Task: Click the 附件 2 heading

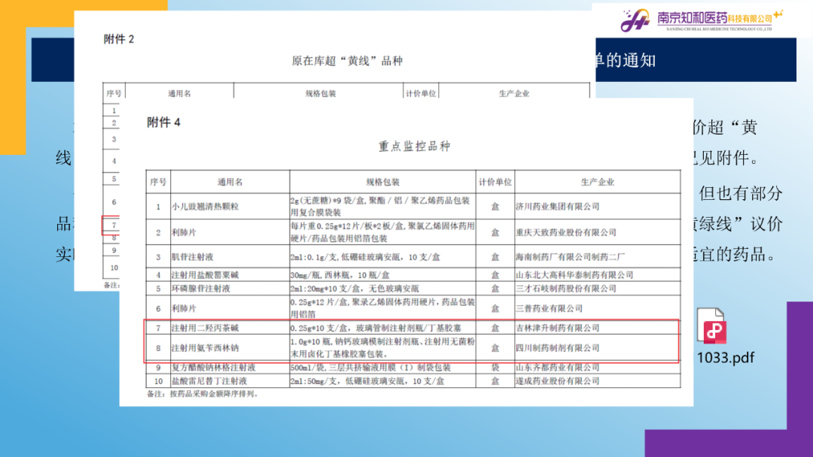Action: (119, 39)
